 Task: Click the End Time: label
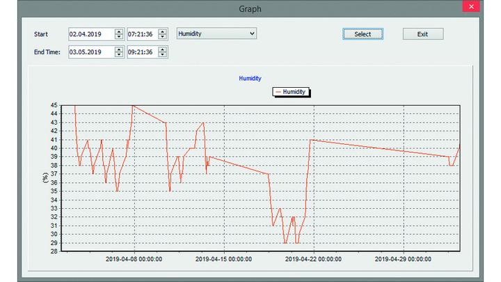pyautogui.click(x=47, y=52)
